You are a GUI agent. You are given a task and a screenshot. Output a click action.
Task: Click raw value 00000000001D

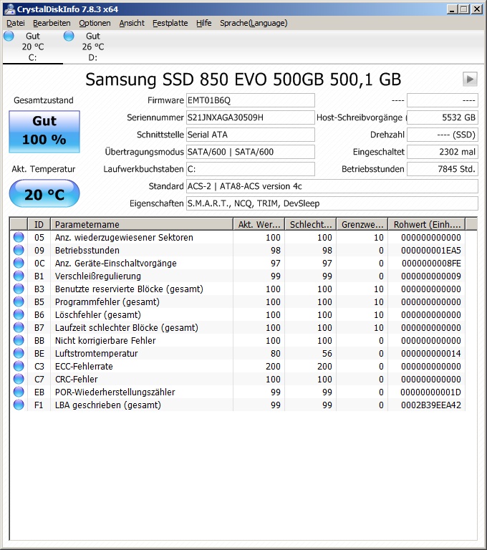point(430,392)
